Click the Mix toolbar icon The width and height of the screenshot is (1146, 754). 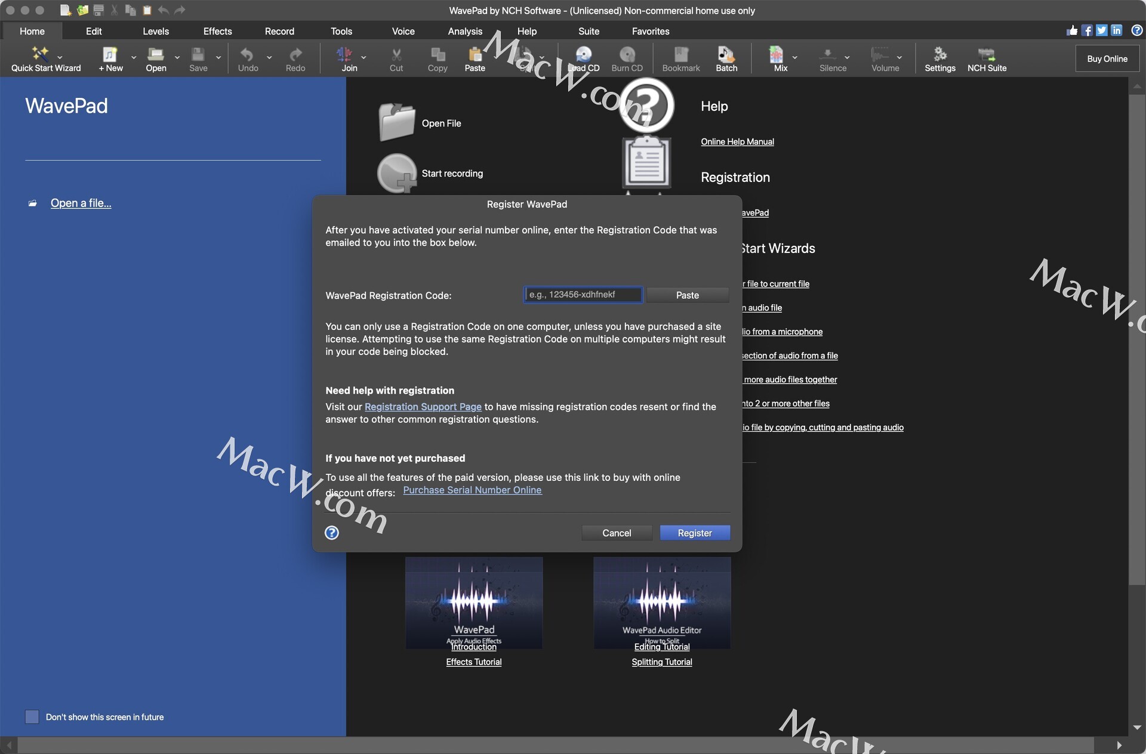[x=776, y=54]
